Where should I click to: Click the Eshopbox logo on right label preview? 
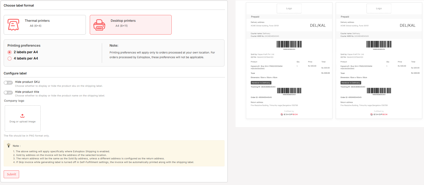(x=379, y=115)
